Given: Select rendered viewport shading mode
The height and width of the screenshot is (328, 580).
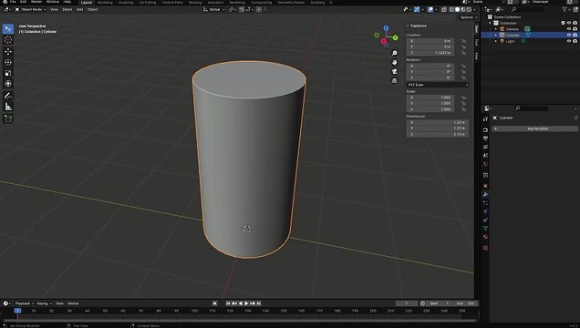Looking at the screenshot, I should tap(470, 10).
